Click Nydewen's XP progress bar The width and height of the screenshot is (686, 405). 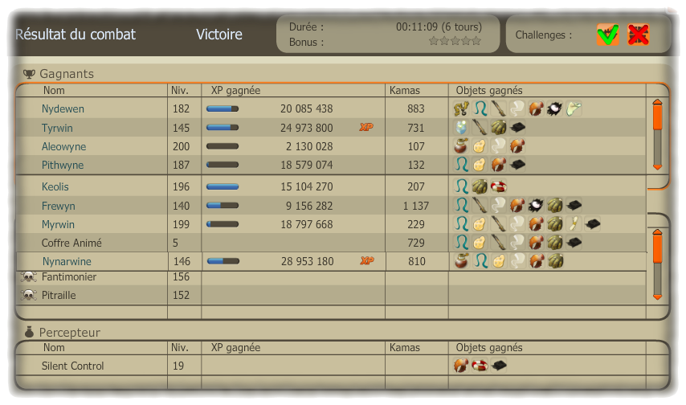[x=223, y=108]
